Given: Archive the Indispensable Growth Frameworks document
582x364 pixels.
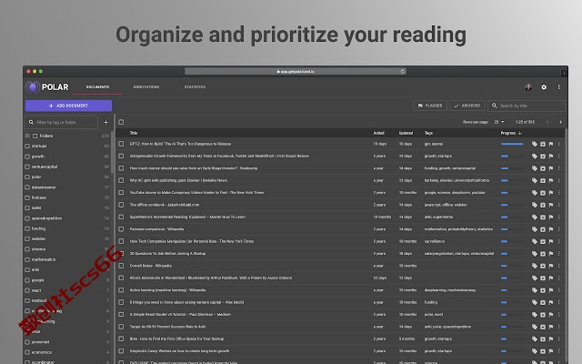Looking at the screenshot, I should 543,156.
